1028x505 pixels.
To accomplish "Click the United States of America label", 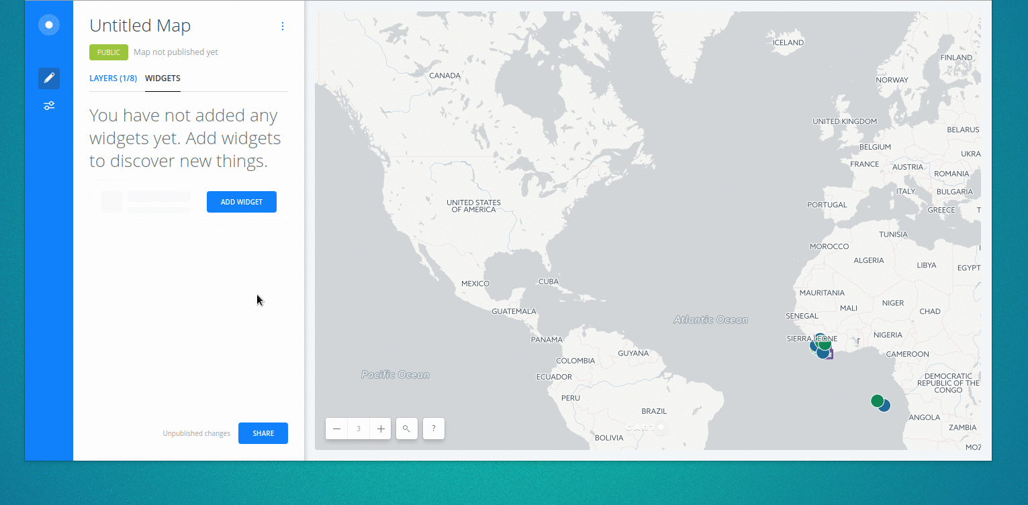I will [x=473, y=206].
